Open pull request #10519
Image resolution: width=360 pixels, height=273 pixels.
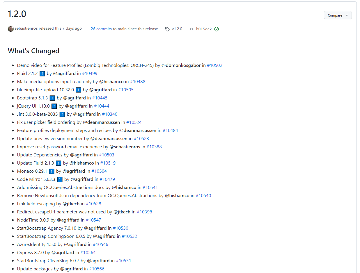[x=108, y=163]
